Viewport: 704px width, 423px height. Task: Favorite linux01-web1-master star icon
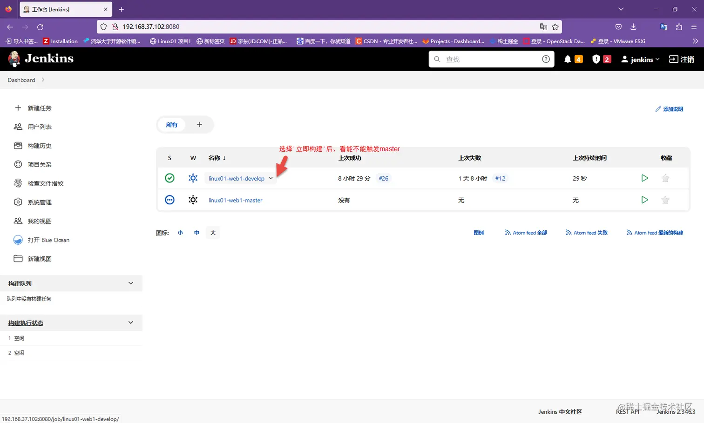tap(665, 200)
